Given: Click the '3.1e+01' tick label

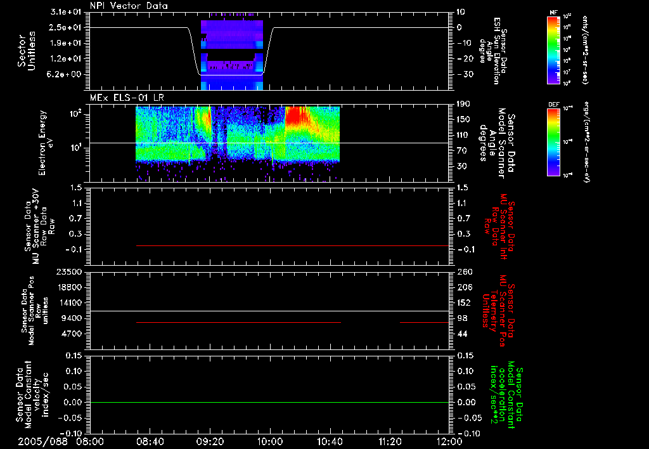Looking at the screenshot, I should (66, 12).
